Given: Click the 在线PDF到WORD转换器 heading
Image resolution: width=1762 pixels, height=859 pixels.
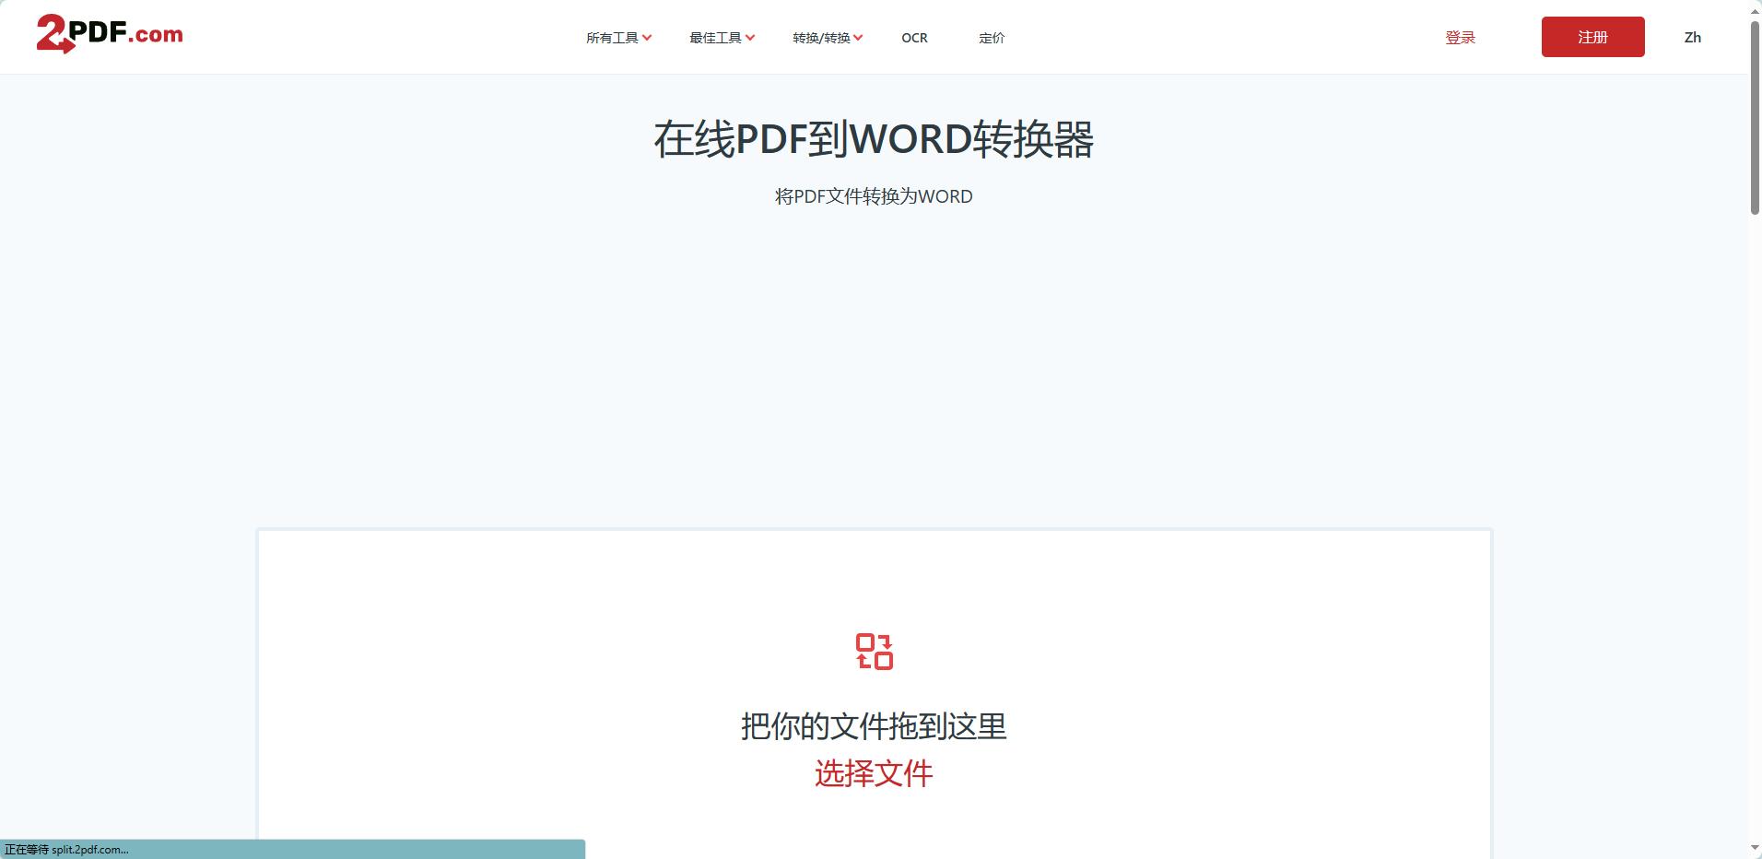Looking at the screenshot, I should [874, 141].
